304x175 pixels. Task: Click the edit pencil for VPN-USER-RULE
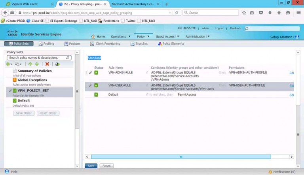[90, 85]
